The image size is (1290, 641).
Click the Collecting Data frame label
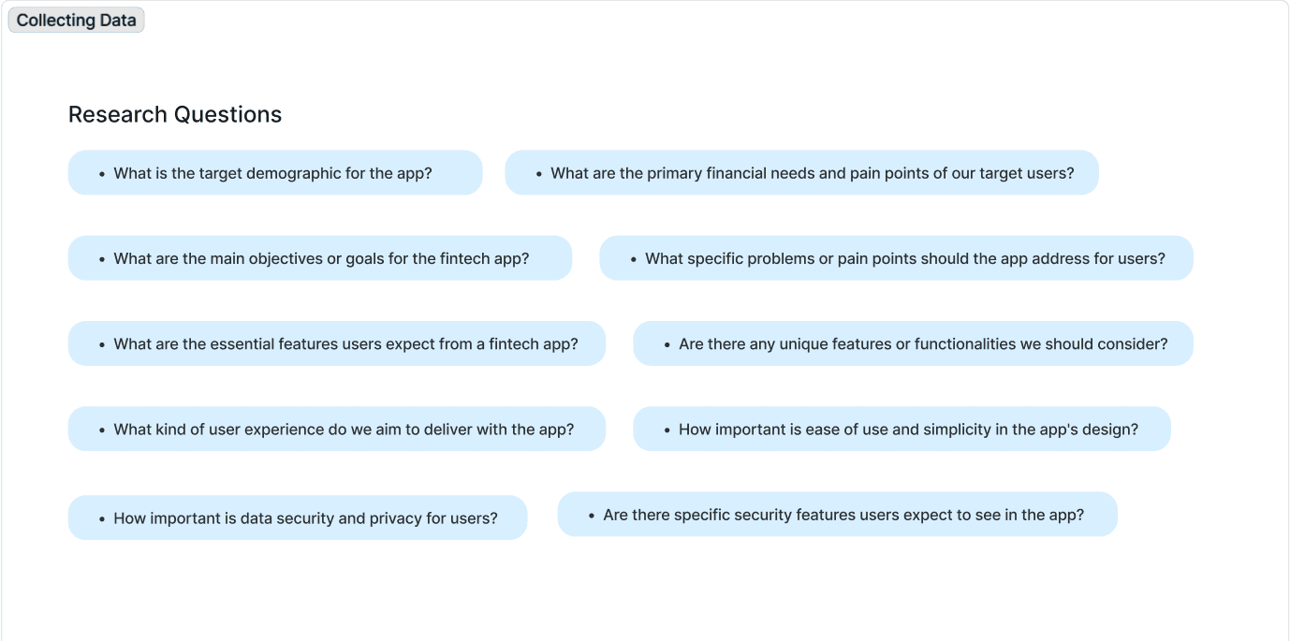pyautogui.click(x=76, y=20)
